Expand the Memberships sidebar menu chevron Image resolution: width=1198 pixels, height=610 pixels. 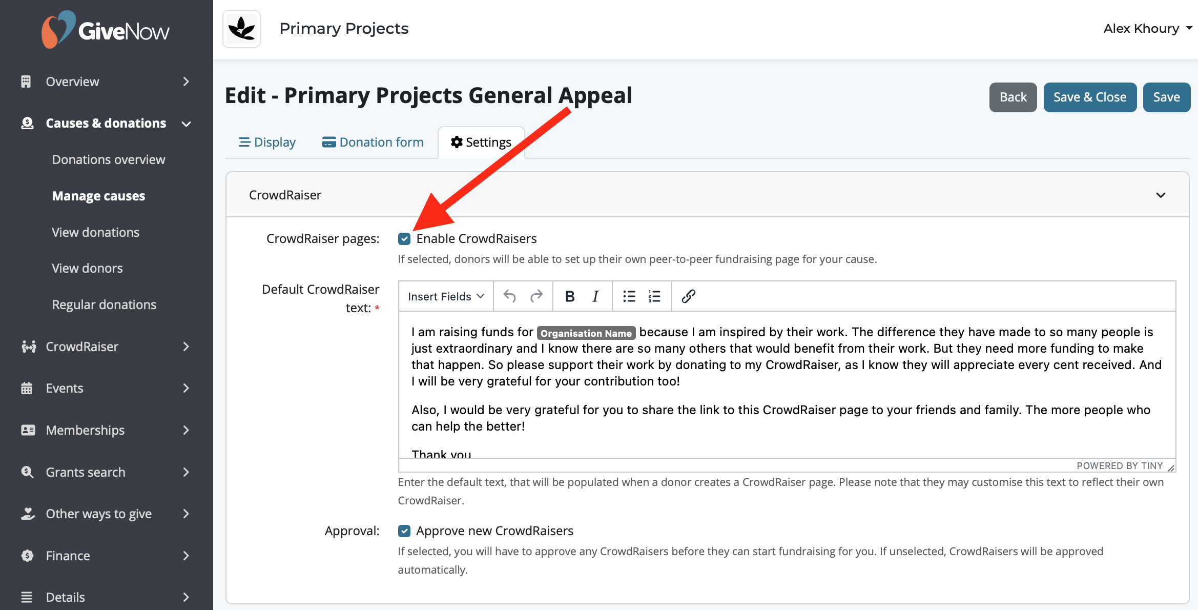tap(186, 430)
